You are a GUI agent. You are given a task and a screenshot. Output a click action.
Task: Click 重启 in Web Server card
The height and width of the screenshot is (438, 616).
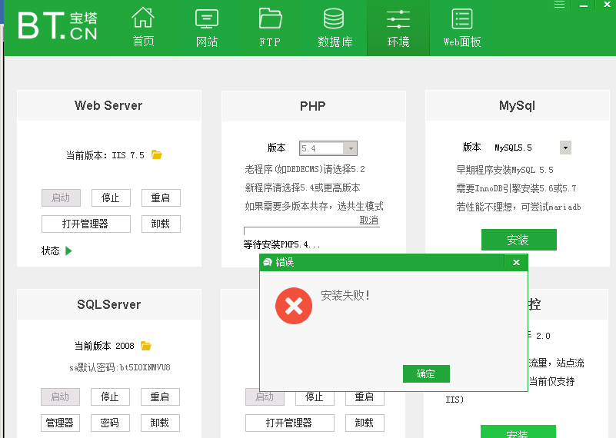click(x=161, y=197)
